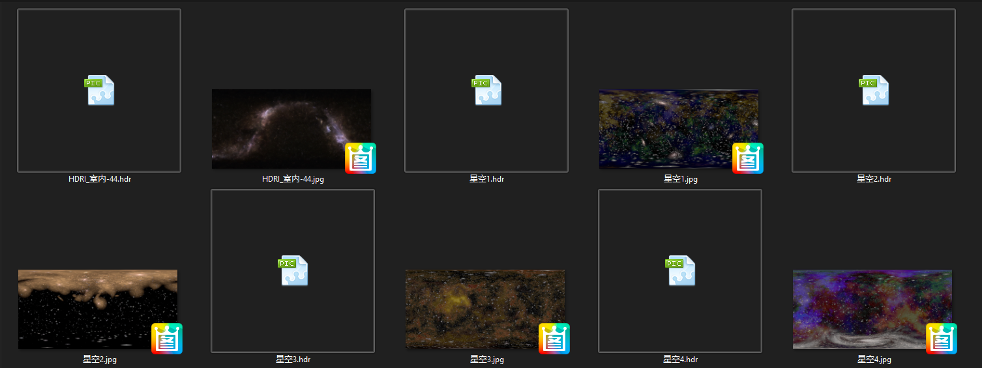982x368 pixels.
Task: Click the viewer badge on 星空4.jpg
Action: pos(942,339)
